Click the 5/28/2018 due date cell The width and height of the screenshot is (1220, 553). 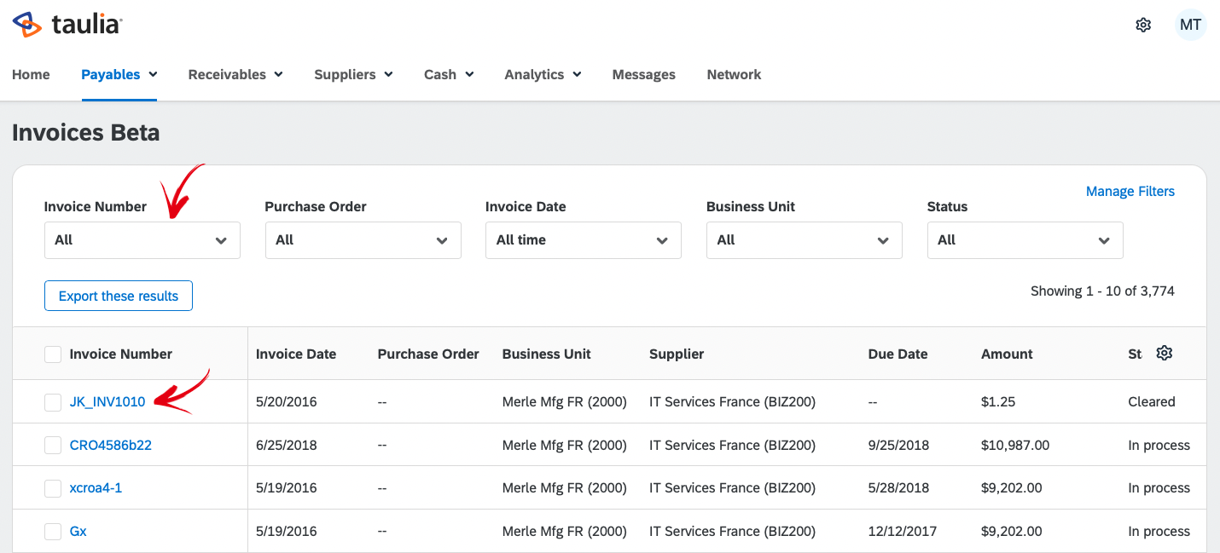[x=898, y=488]
